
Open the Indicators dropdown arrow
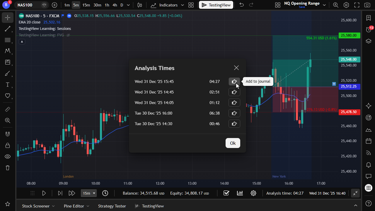(183, 5)
